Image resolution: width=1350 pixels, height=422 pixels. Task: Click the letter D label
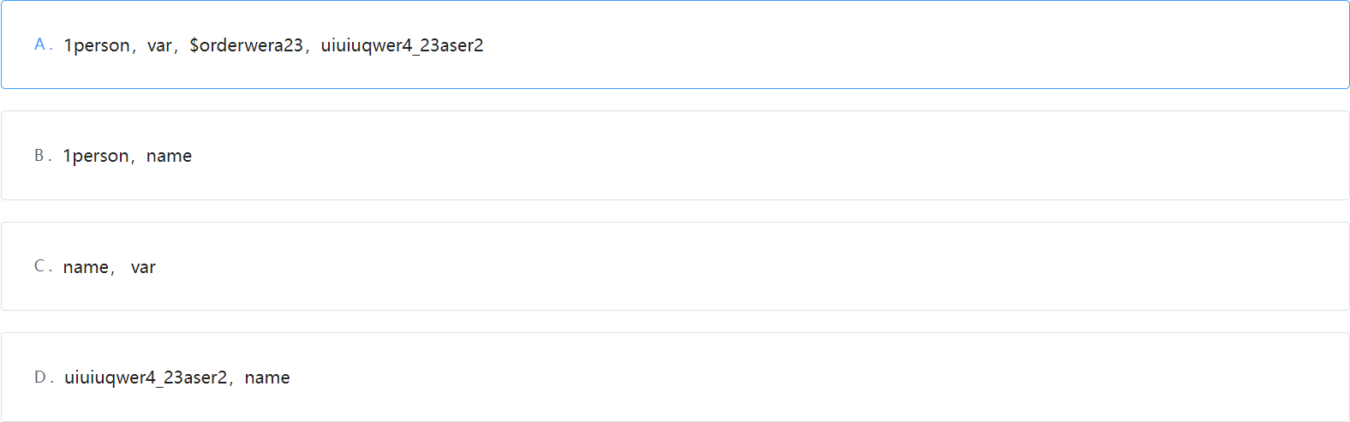point(41,377)
